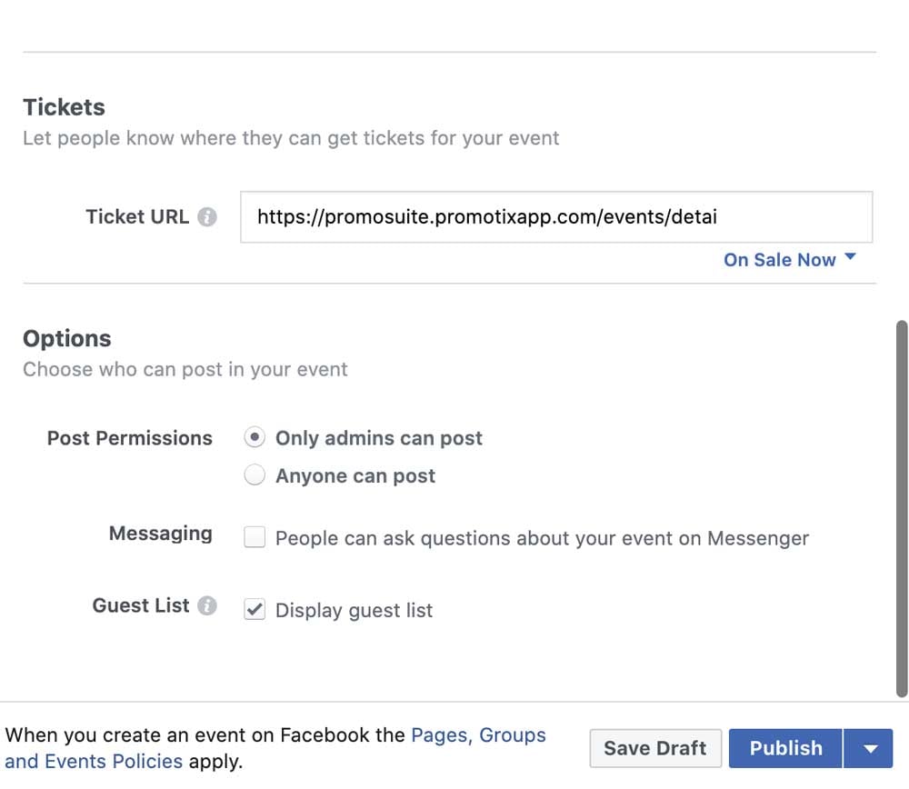Click "Events Policies" hyperlink text

116,761
